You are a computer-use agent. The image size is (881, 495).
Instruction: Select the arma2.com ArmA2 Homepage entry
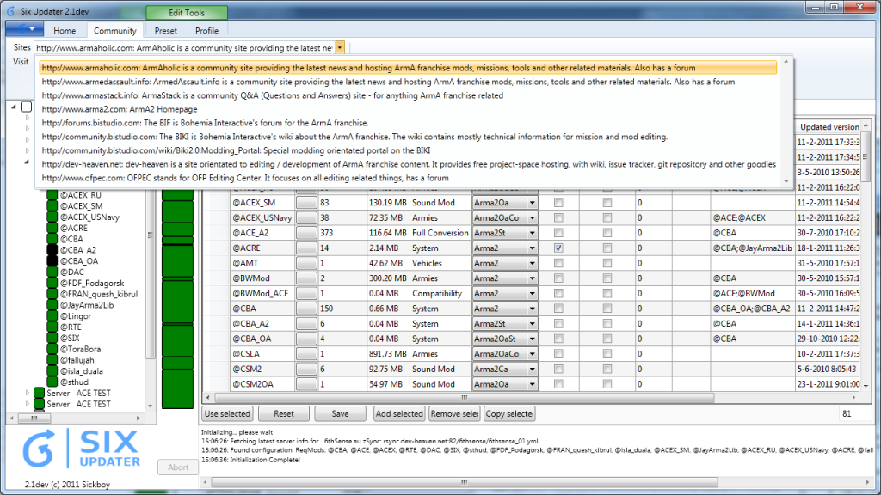tap(120, 109)
